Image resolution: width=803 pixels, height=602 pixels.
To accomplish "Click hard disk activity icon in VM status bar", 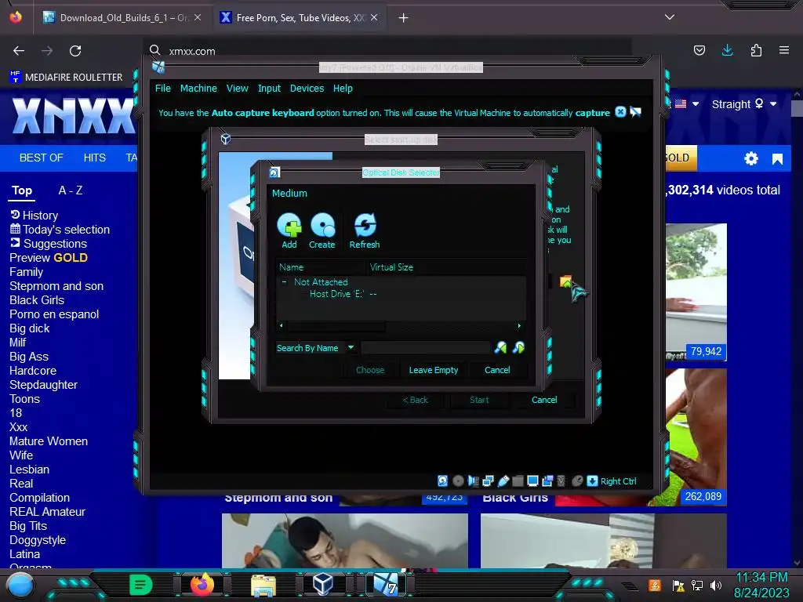I will pyautogui.click(x=442, y=481).
